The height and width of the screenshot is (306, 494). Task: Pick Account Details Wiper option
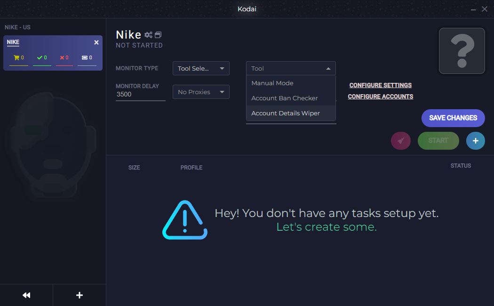point(291,113)
